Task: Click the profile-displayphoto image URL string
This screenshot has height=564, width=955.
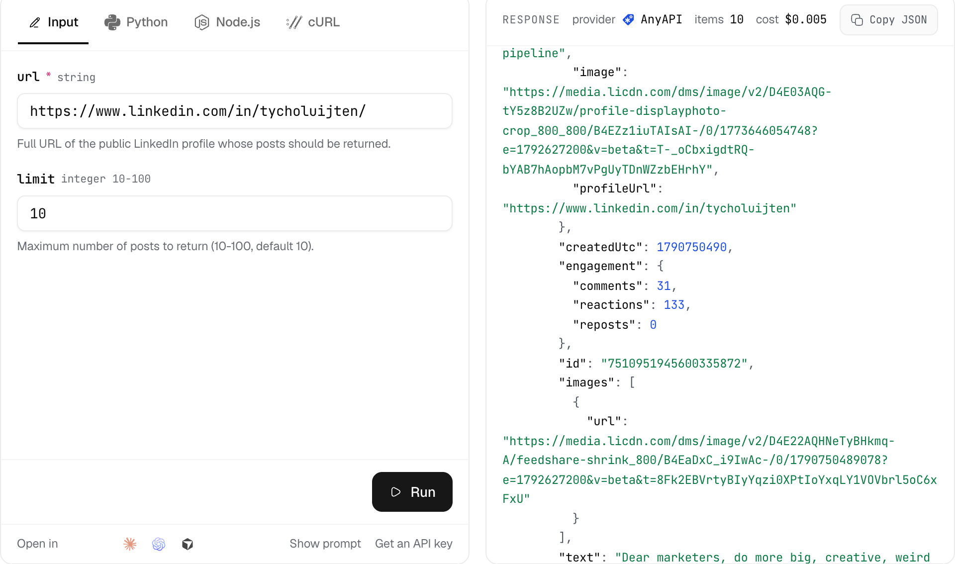Action: click(667, 131)
